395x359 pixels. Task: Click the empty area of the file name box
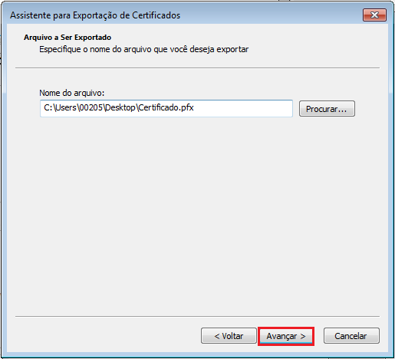[243, 108]
